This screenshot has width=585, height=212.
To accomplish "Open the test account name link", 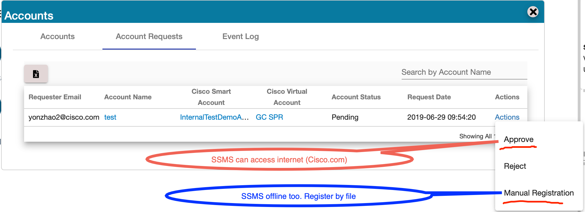I will click(x=110, y=117).
